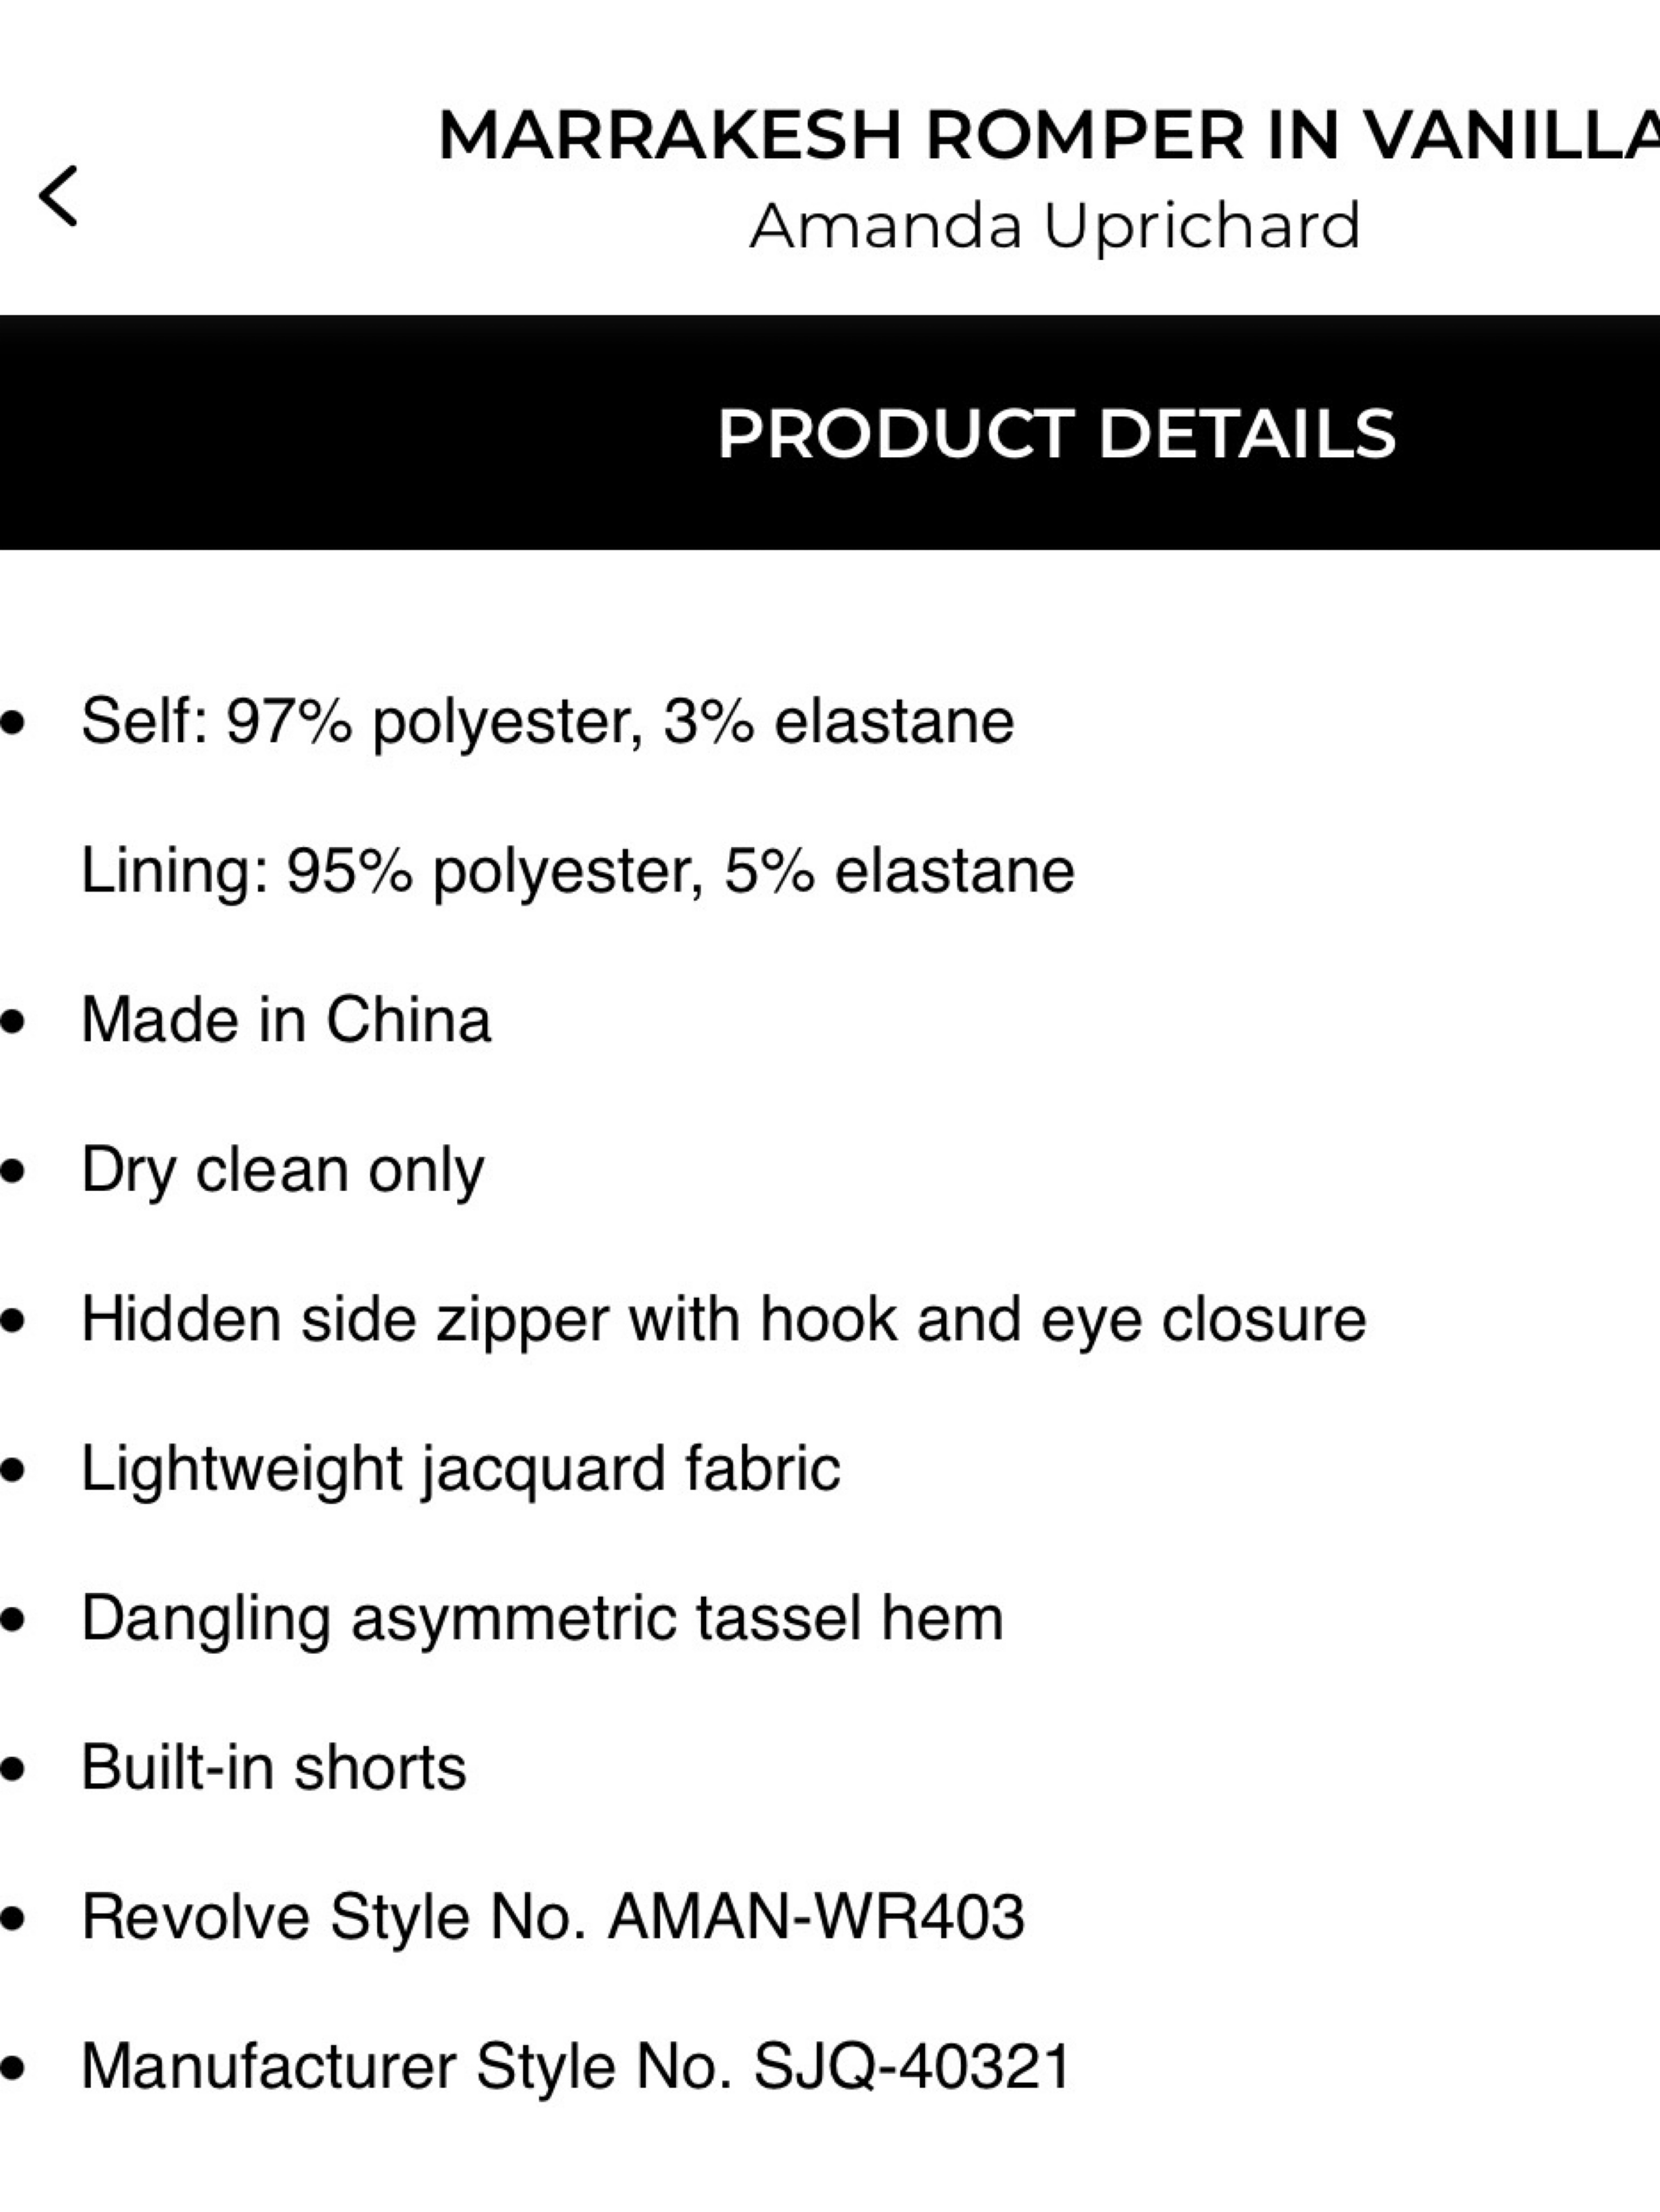Select the Self: 97% polyester line
The width and height of the screenshot is (1660, 2212).
pyautogui.click(x=548, y=721)
